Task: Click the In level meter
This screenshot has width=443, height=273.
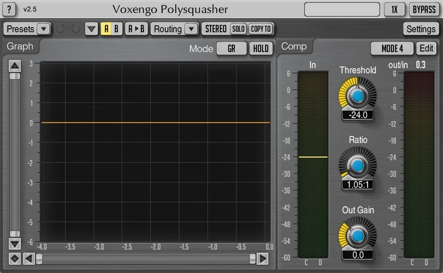Action: (313, 164)
